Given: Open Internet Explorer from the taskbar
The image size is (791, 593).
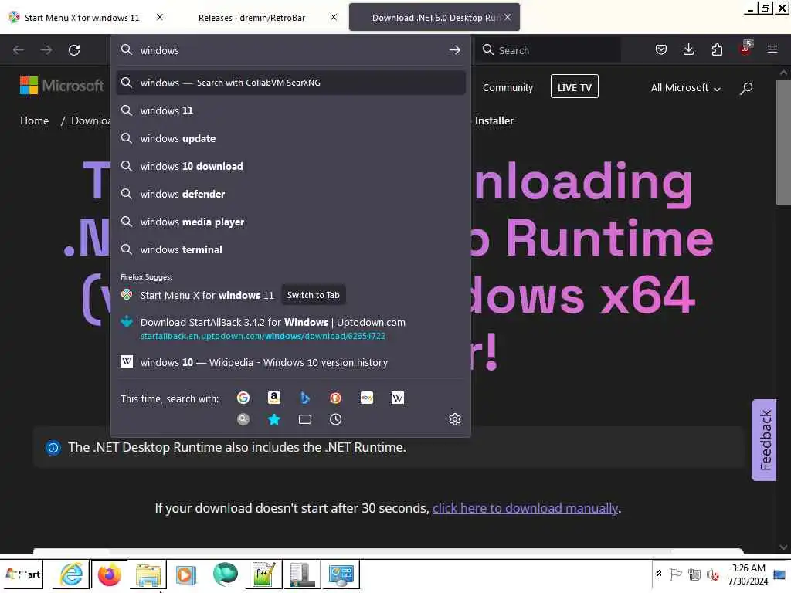Looking at the screenshot, I should (x=70, y=574).
